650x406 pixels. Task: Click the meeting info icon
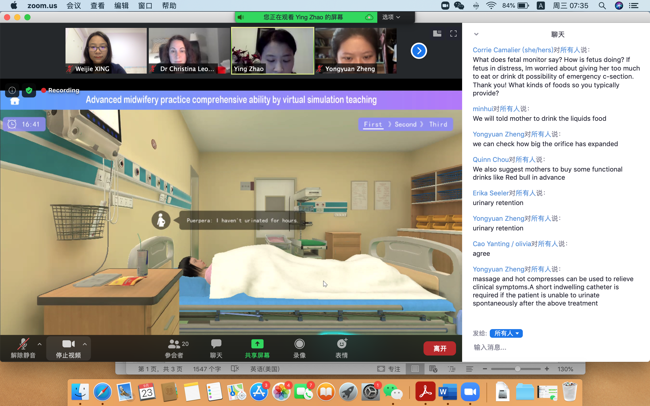click(x=12, y=90)
